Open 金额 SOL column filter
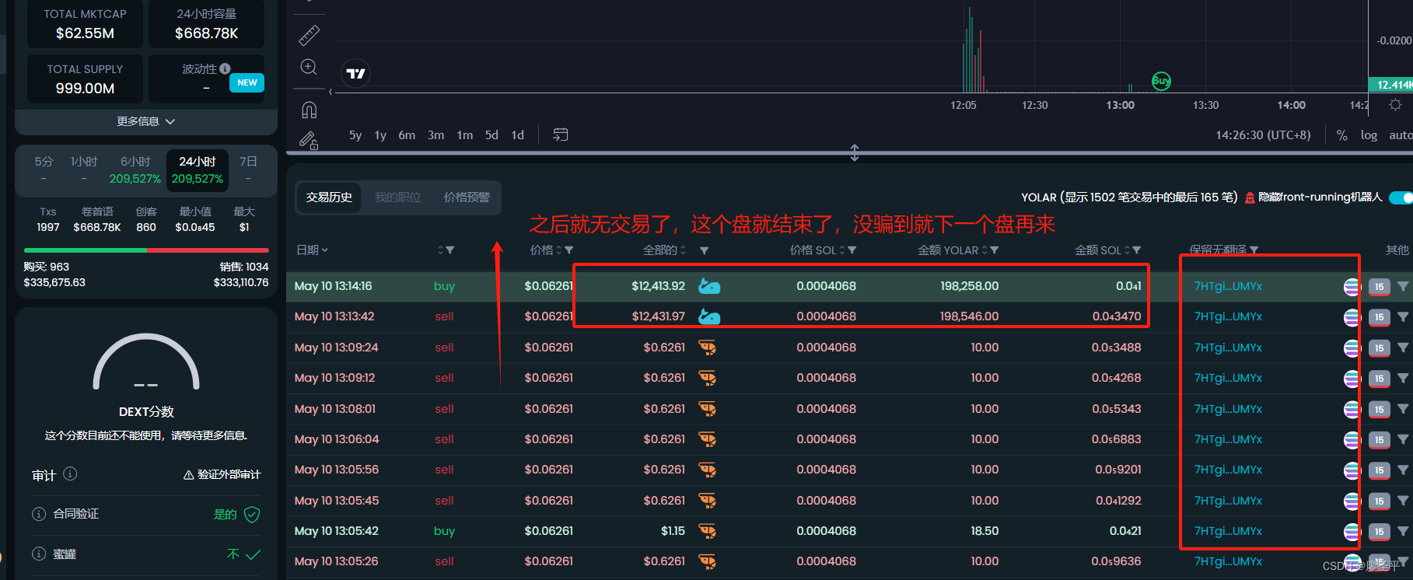The width and height of the screenshot is (1413, 580). click(1136, 250)
